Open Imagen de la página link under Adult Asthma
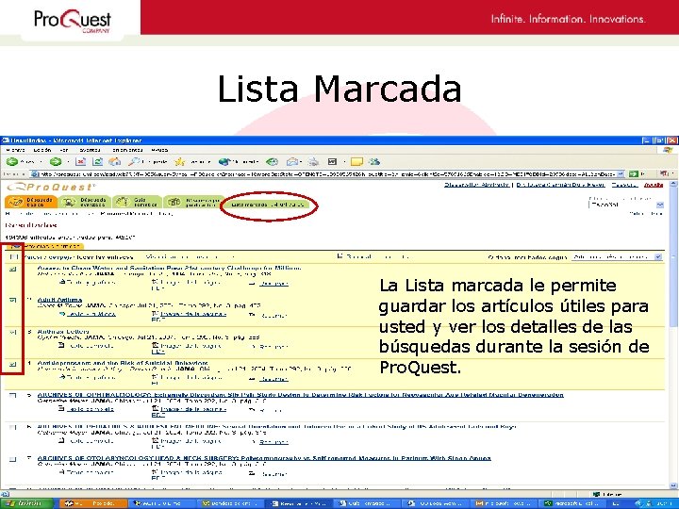The height and width of the screenshot is (509, 679). click(x=193, y=314)
